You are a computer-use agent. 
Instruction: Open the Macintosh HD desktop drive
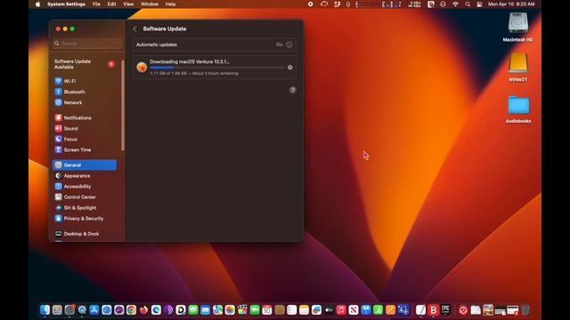tap(518, 28)
